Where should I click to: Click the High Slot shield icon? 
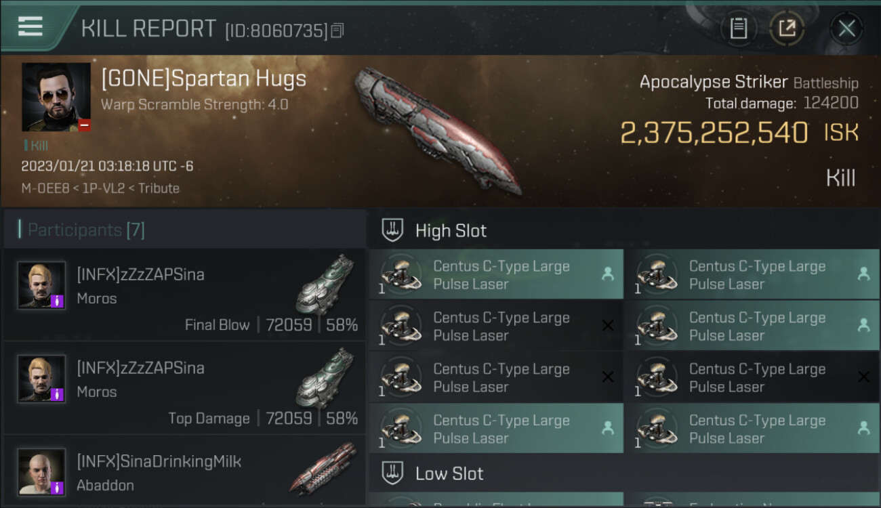click(x=393, y=230)
